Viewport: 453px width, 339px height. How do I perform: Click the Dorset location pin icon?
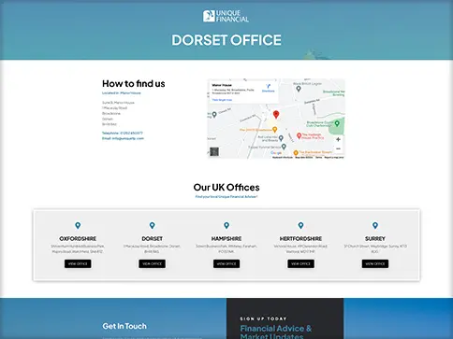152,225
